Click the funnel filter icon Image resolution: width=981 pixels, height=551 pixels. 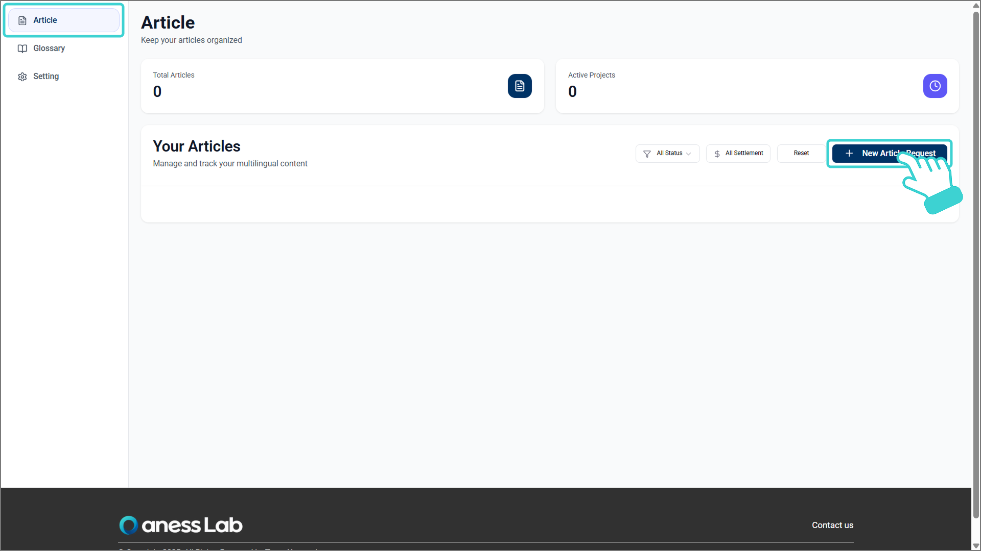647,154
